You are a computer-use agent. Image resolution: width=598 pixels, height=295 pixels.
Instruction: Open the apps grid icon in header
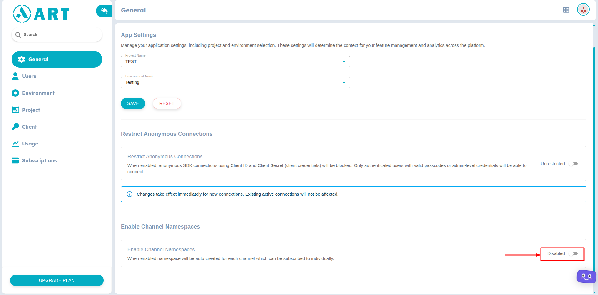point(566,10)
